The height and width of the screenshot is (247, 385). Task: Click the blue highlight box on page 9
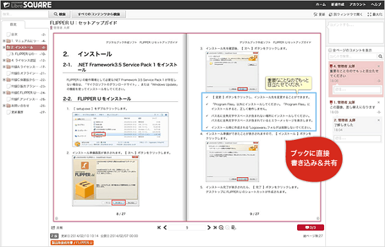point(259,112)
